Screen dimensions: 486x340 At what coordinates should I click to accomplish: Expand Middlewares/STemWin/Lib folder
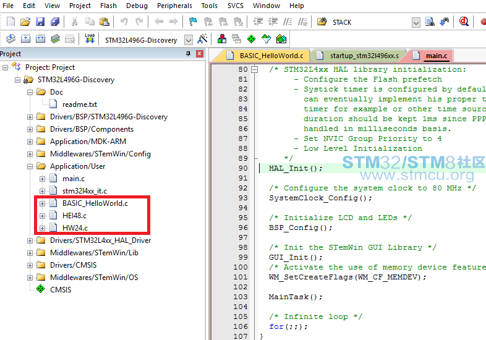30,253
